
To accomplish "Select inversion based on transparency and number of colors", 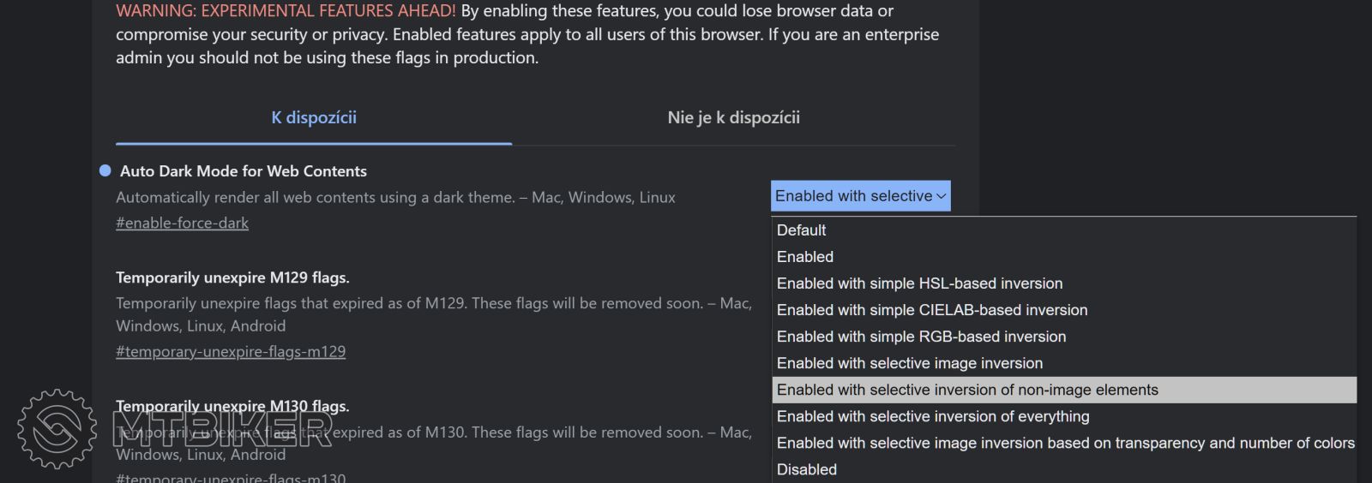I will click(x=1064, y=443).
